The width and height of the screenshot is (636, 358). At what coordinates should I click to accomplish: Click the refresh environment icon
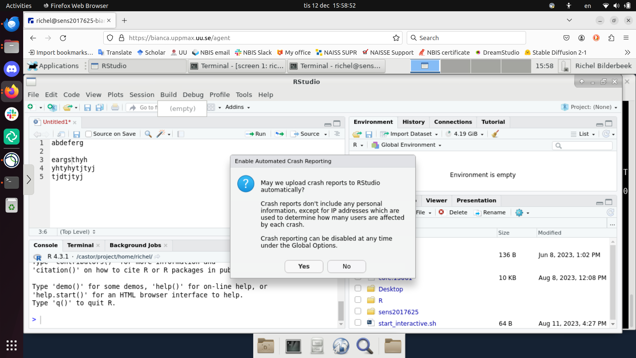[x=606, y=134]
